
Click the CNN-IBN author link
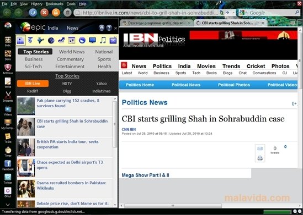[x=129, y=130]
